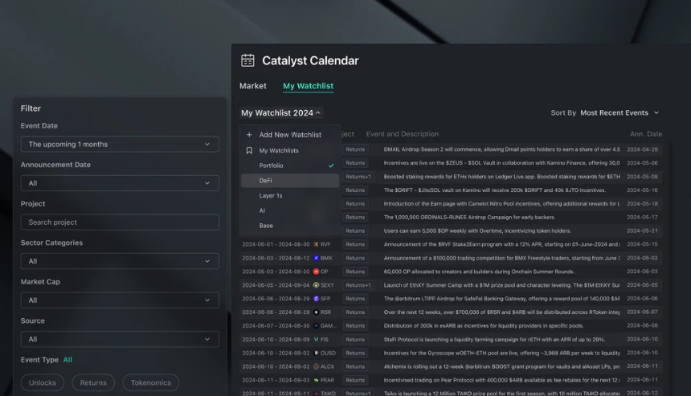Click the bookmark icon beside My Watchlists
Viewport: 691px width, 396px height.
point(249,151)
